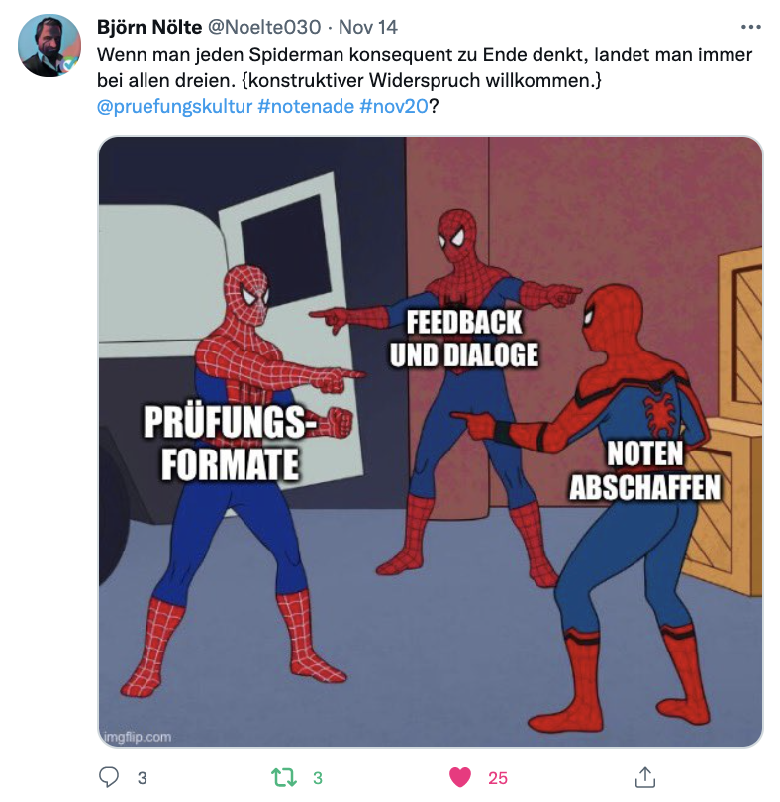The height and width of the screenshot is (802, 780).
Task: Open the Björn Nölte display name link
Action: pos(149,27)
